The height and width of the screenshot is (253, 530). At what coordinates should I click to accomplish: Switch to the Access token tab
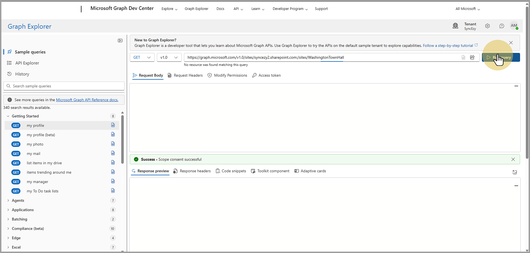[x=266, y=75]
